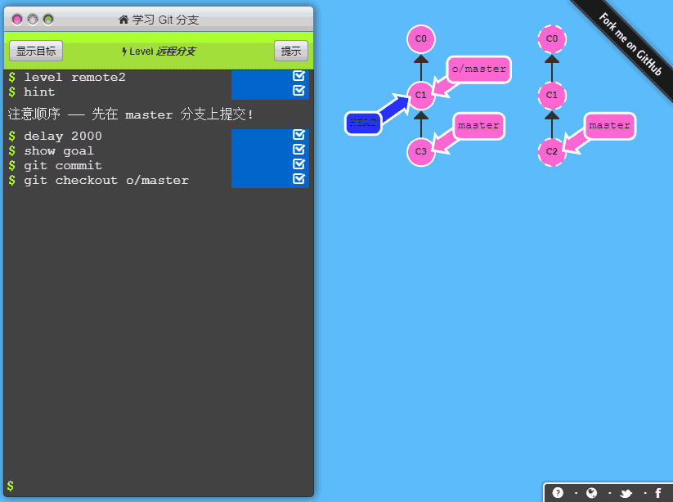Open the 提示 hint button
This screenshot has height=502, width=673.
(x=291, y=51)
